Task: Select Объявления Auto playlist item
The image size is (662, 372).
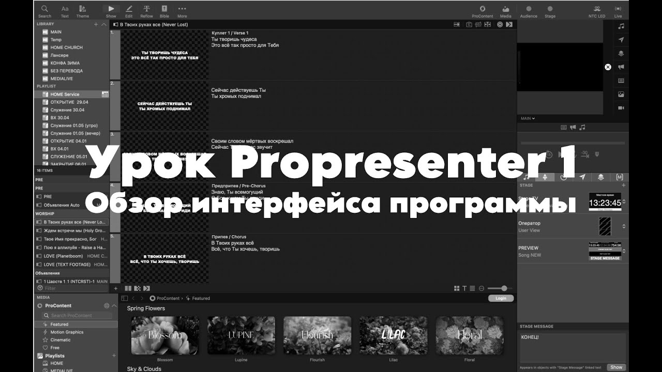Action: (x=72, y=205)
